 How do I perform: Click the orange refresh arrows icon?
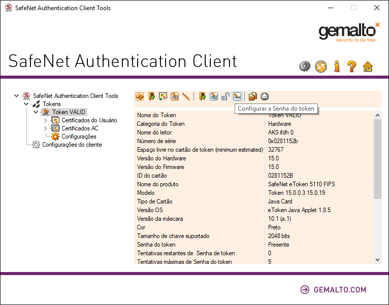click(x=320, y=66)
